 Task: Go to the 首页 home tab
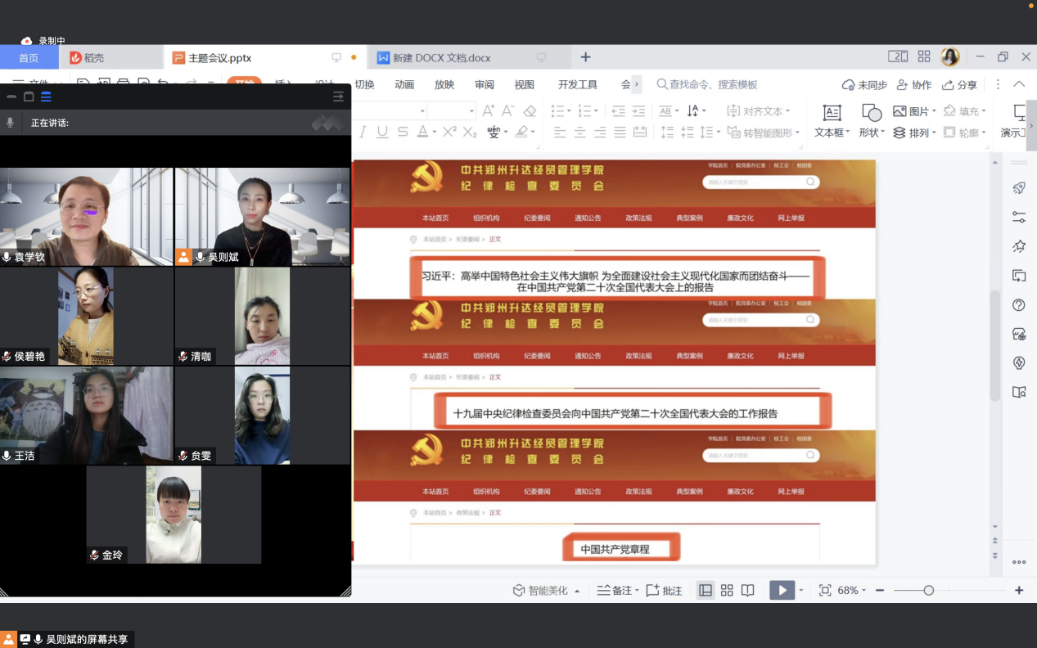(29, 58)
